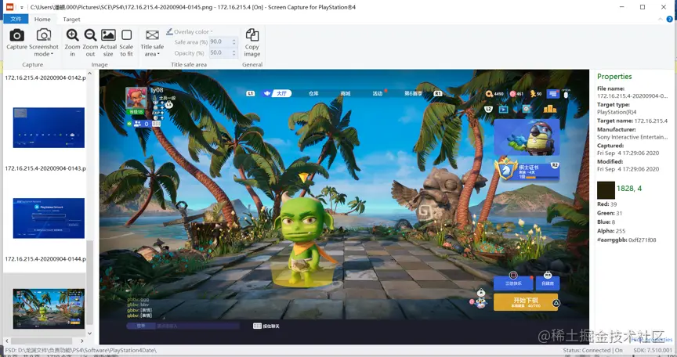Click the application icon in title bar
This screenshot has height=357, width=677.
click(9, 7)
